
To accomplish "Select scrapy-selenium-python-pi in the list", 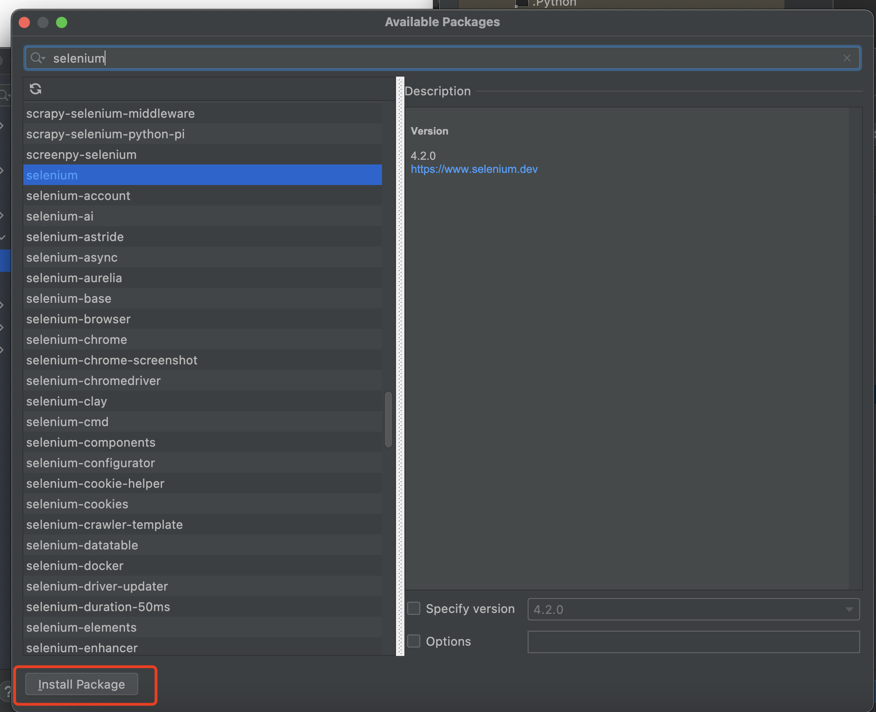I will point(203,134).
